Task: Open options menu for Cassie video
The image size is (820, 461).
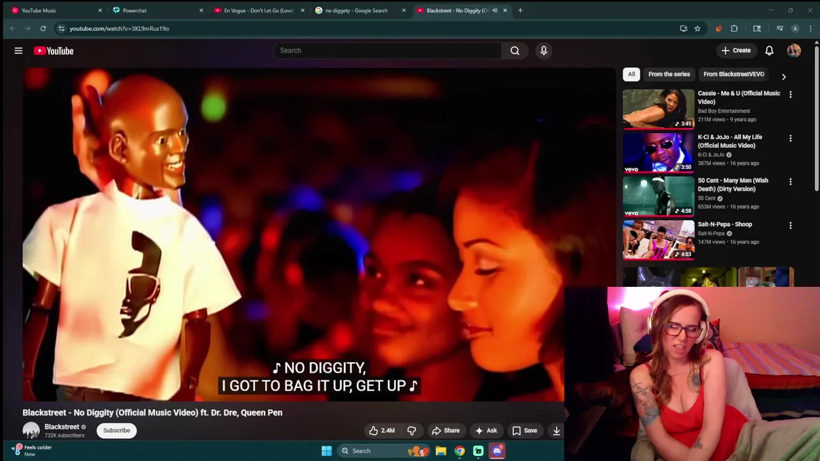Action: (x=791, y=94)
